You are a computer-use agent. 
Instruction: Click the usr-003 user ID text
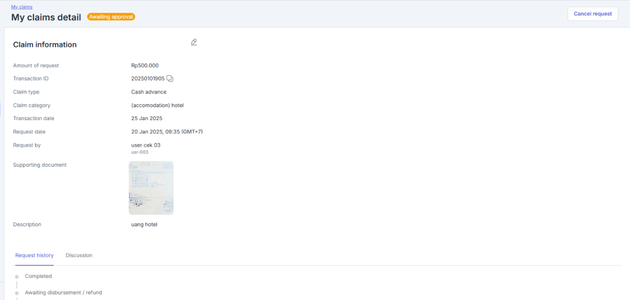140,152
